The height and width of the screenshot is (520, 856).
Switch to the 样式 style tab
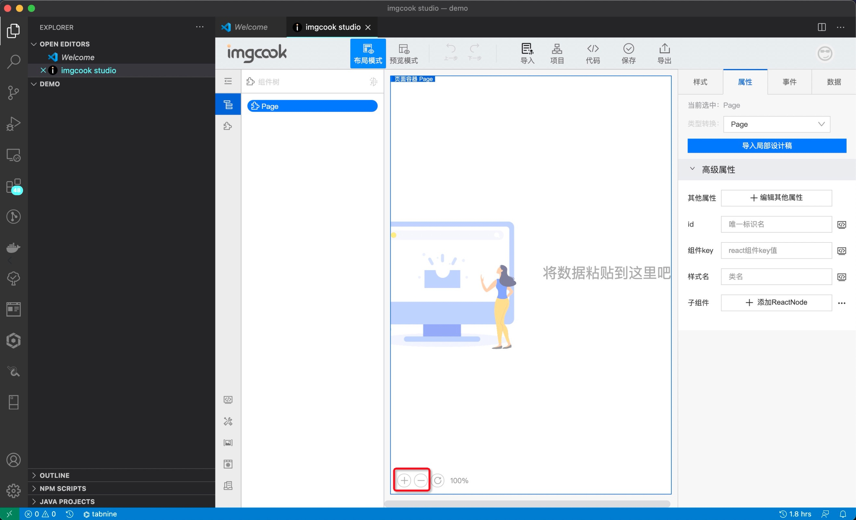click(x=700, y=82)
